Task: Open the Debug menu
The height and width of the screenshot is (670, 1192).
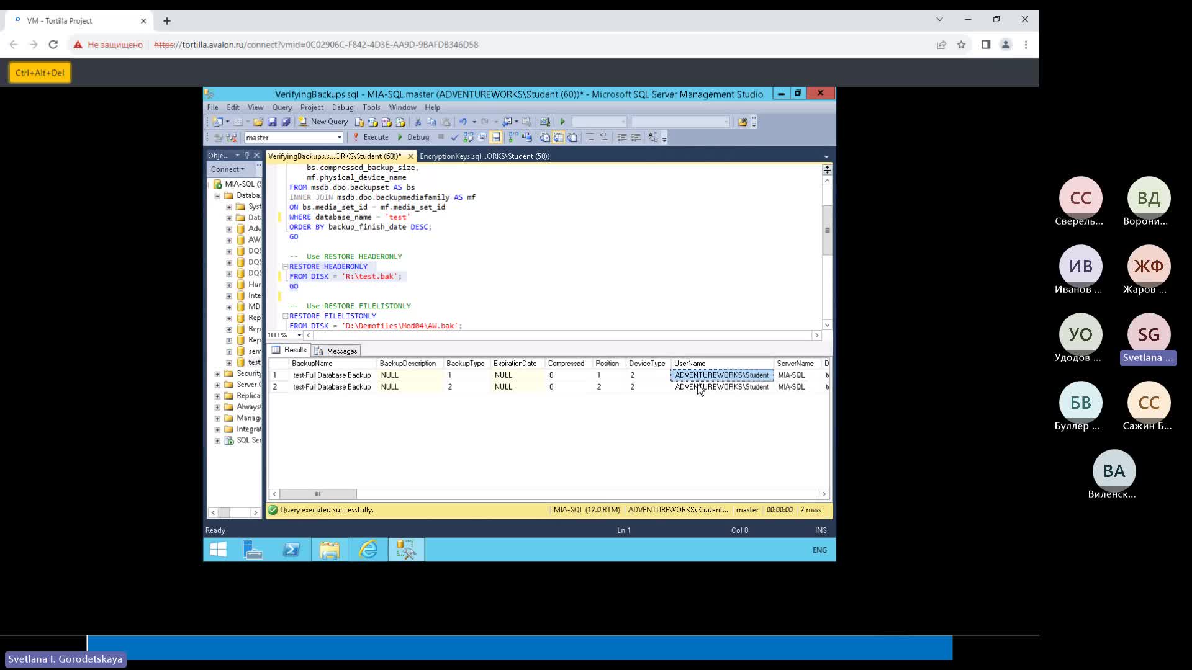Action: point(343,107)
